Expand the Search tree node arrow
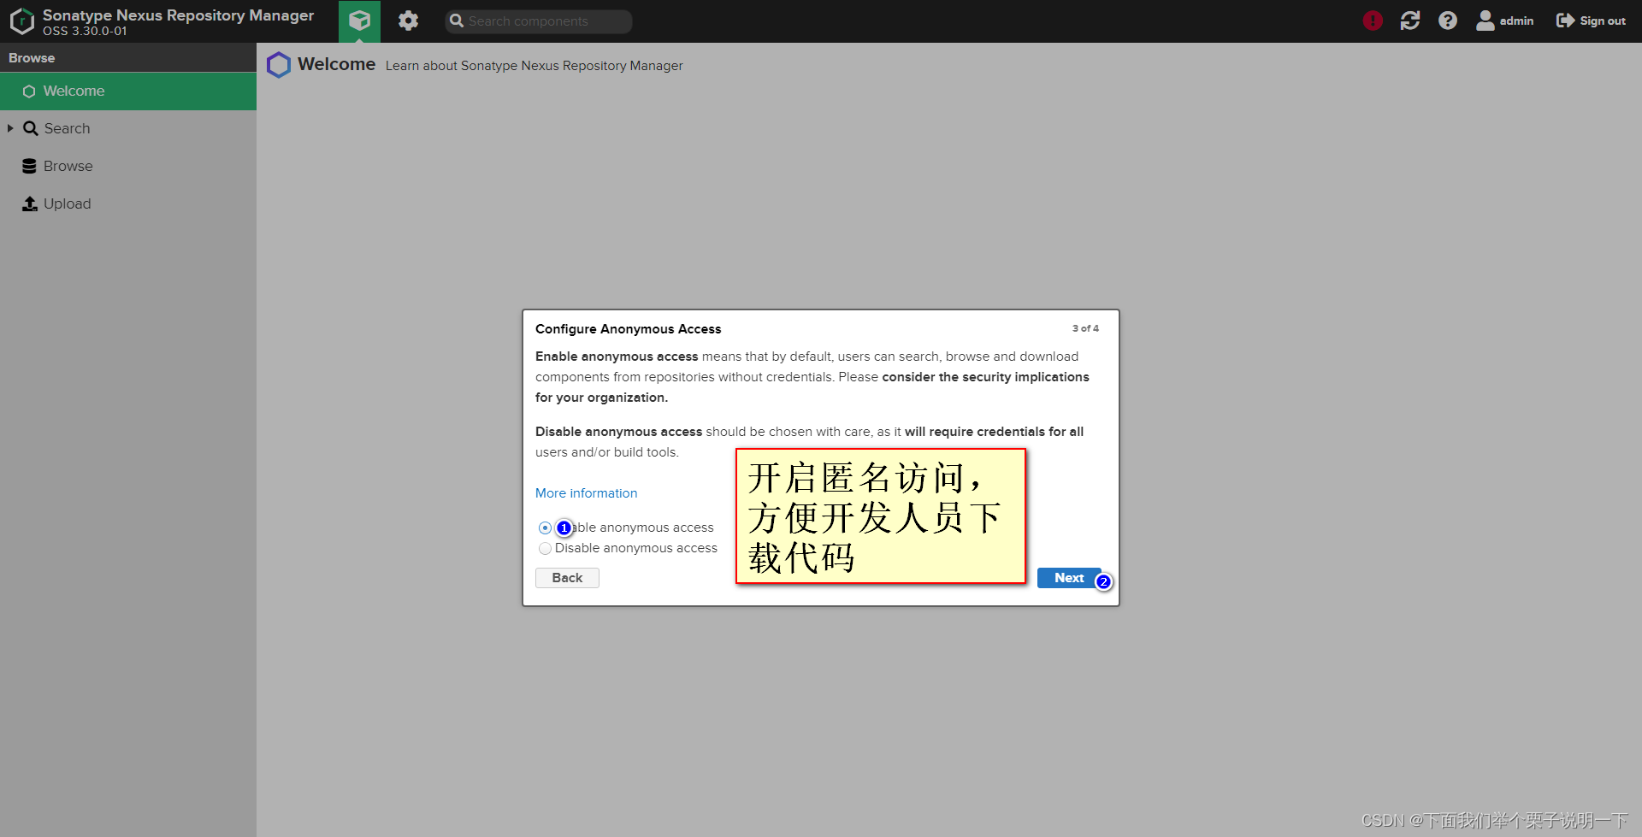The image size is (1642, 837). pyautogui.click(x=10, y=128)
